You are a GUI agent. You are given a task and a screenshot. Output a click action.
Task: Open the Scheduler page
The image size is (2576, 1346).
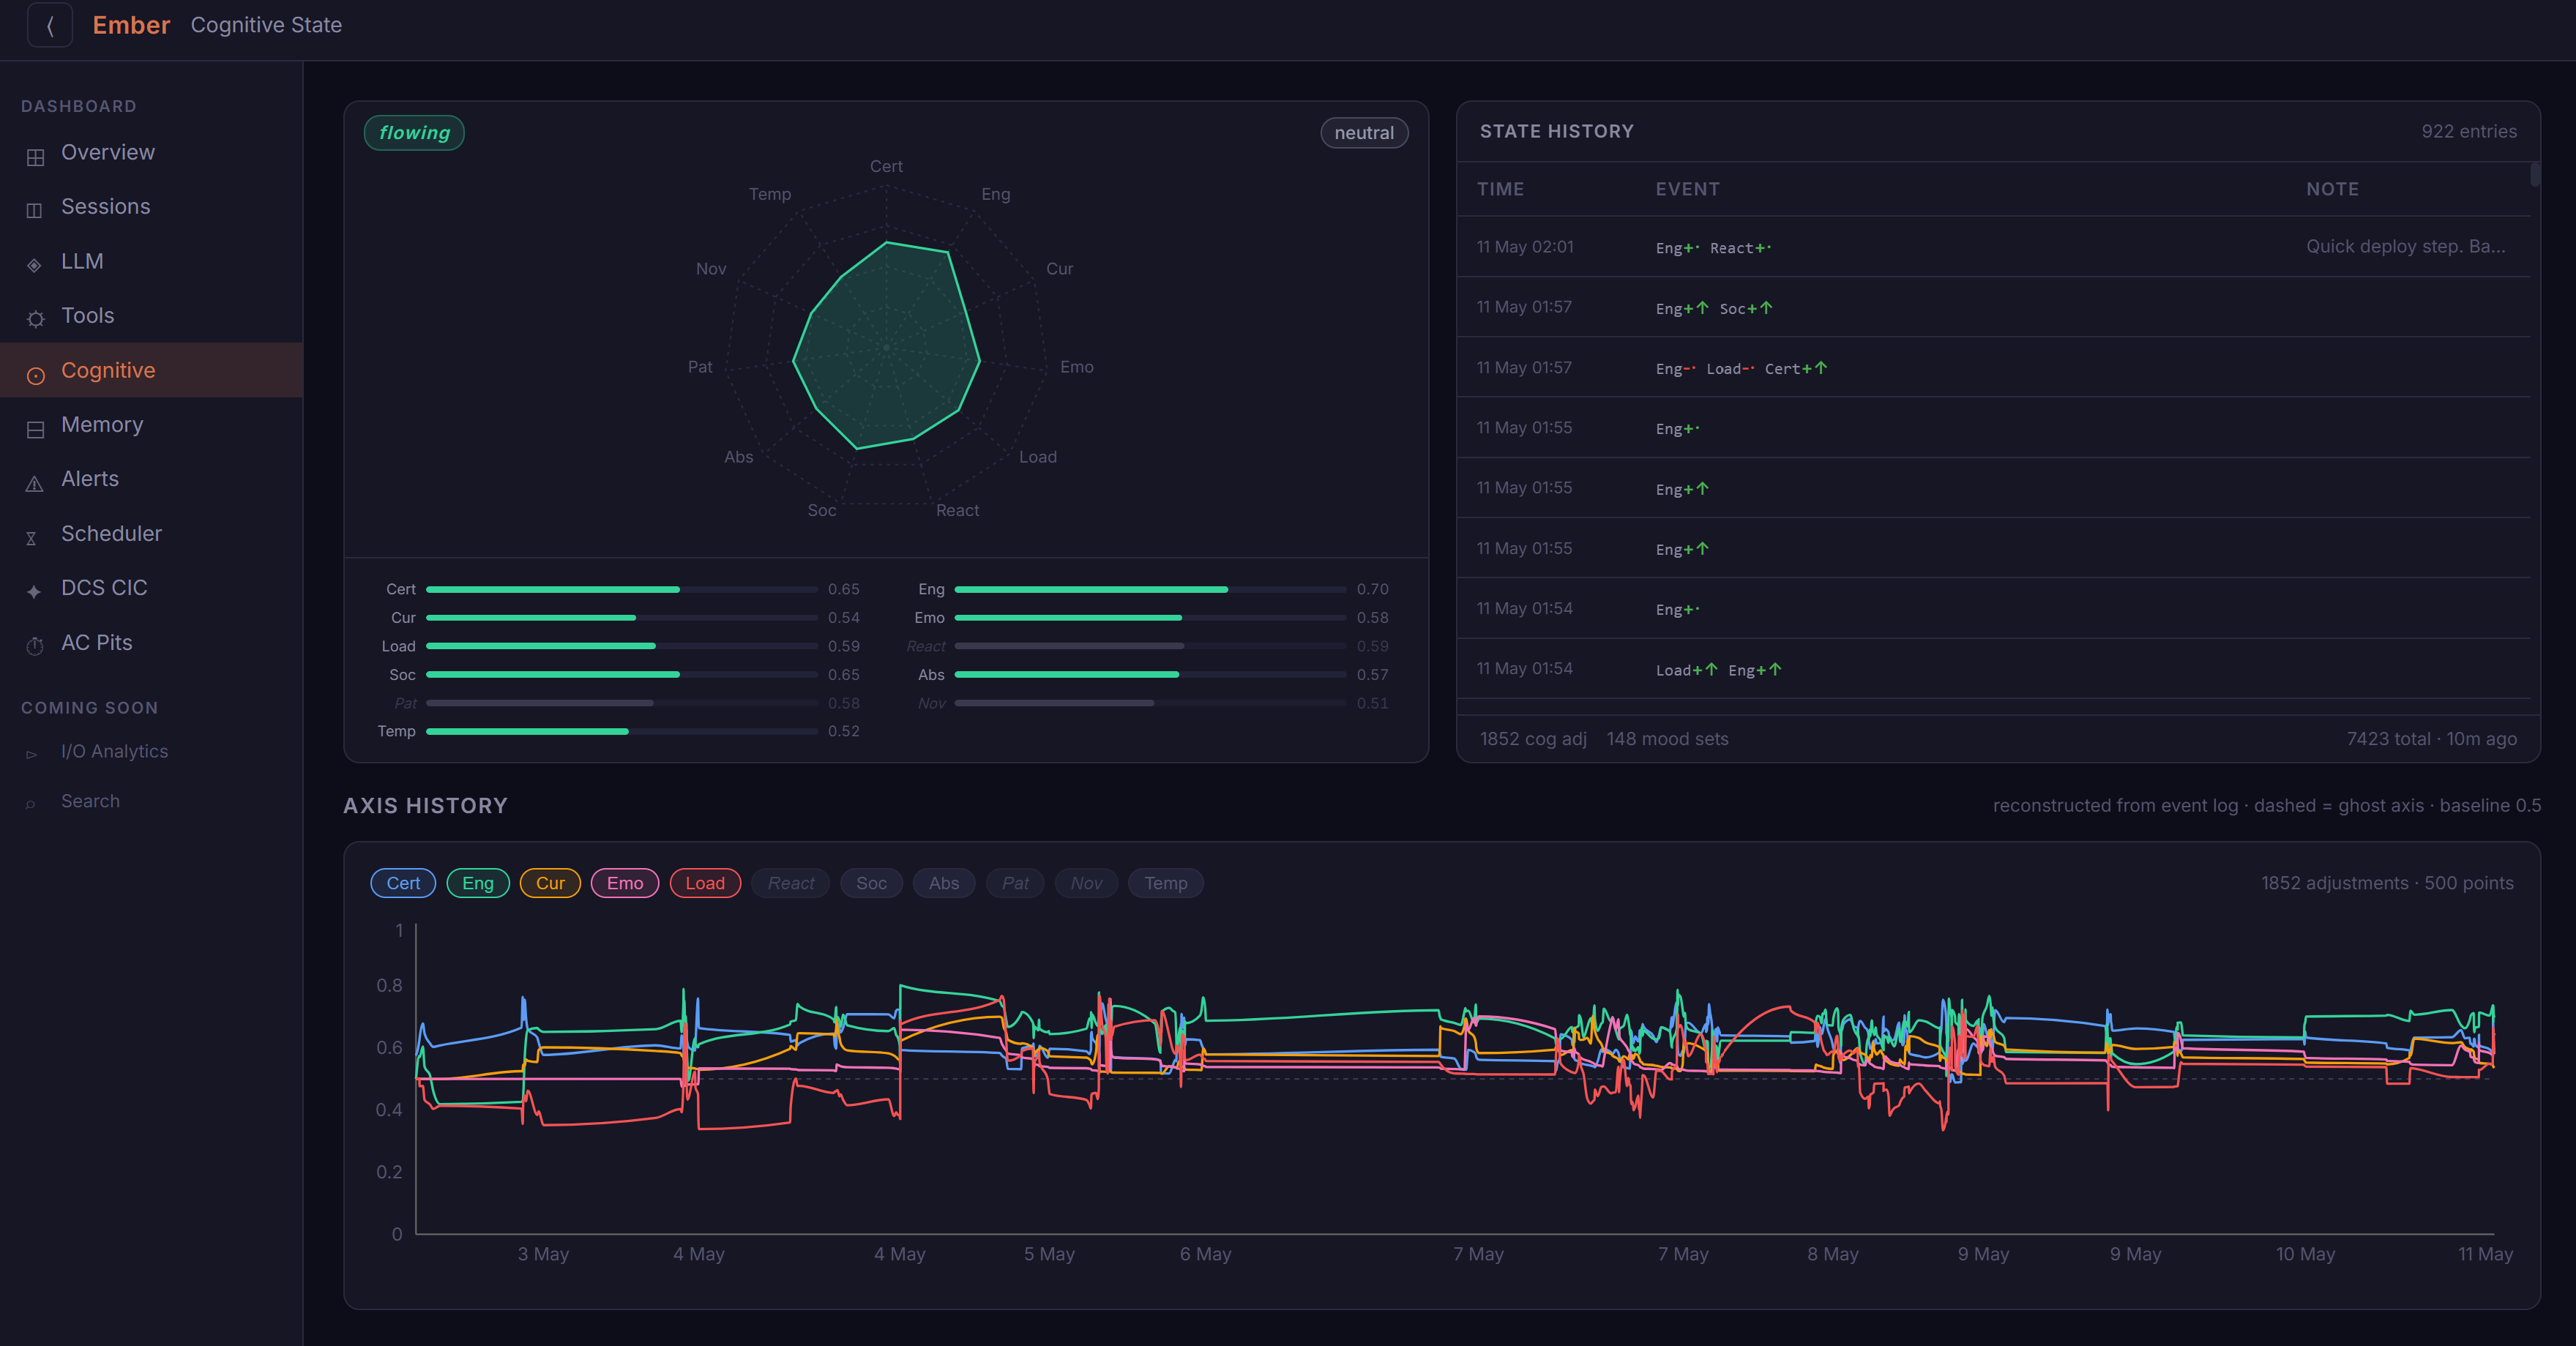[x=151, y=534]
